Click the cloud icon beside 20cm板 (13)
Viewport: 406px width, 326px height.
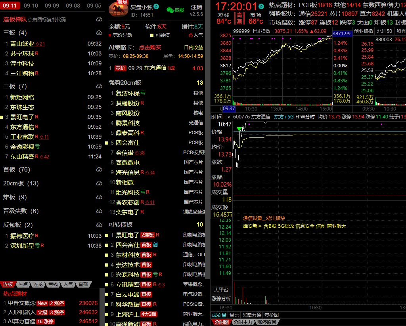99,183
